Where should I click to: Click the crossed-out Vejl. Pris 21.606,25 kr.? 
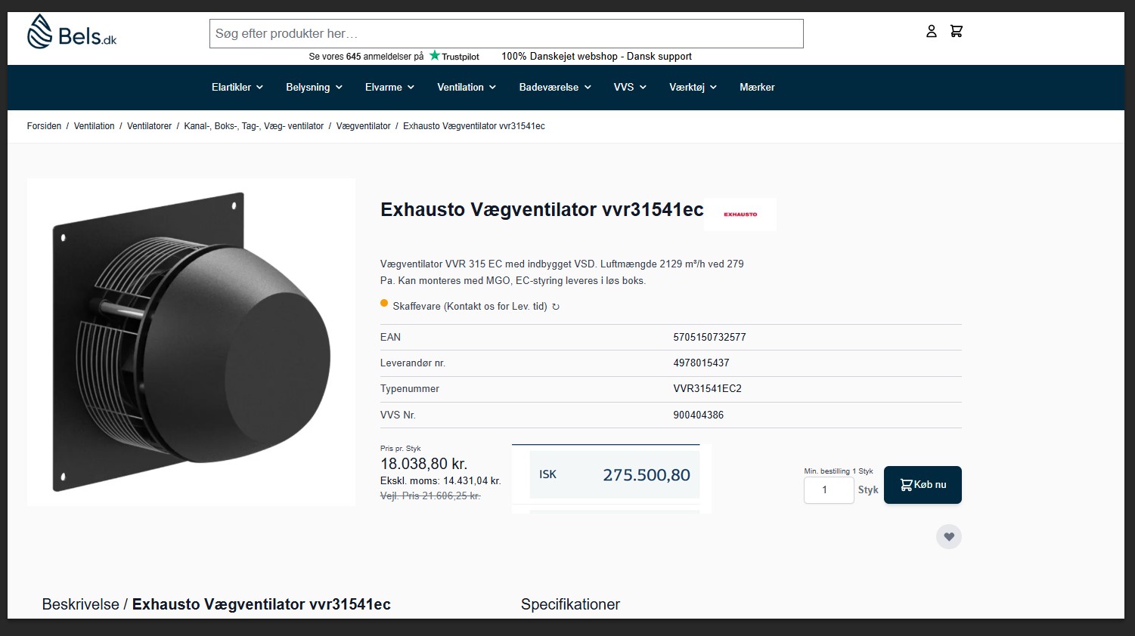click(x=430, y=496)
